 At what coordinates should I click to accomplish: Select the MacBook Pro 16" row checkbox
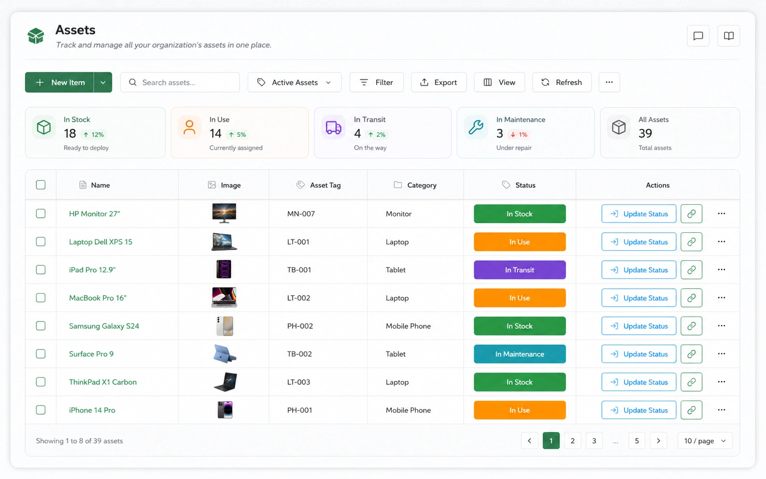click(41, 298)
